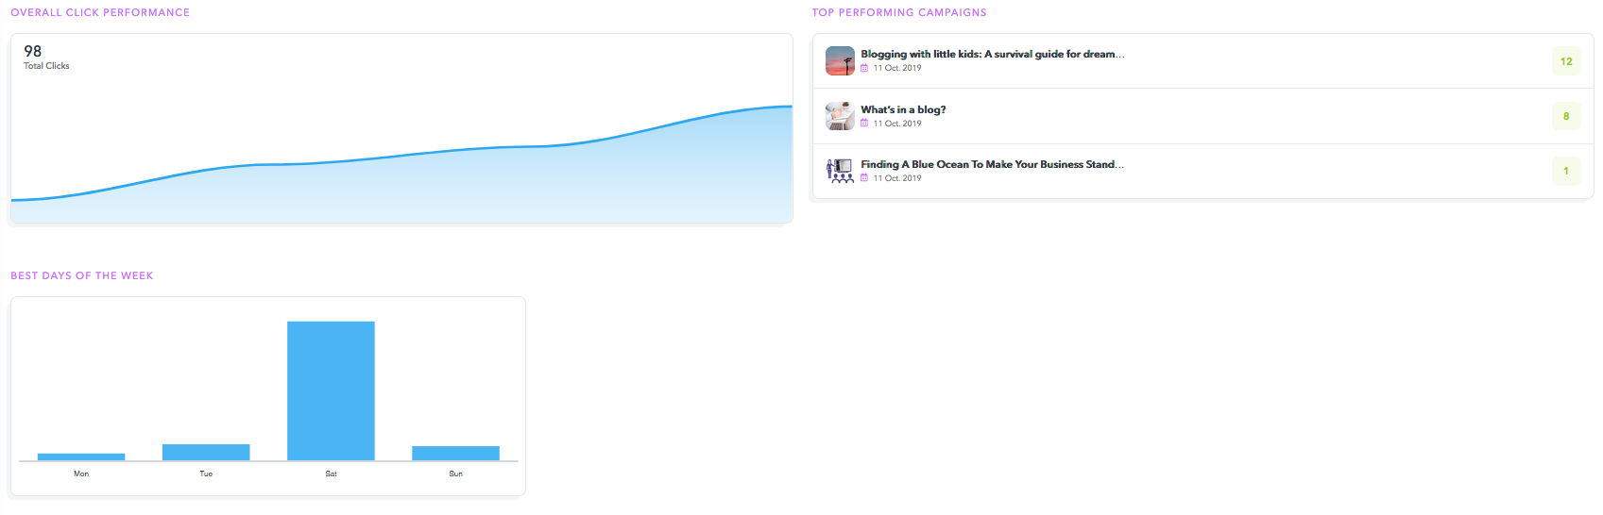
Task: Click the 'Best Days of the Week' heading
Action: 82,275
